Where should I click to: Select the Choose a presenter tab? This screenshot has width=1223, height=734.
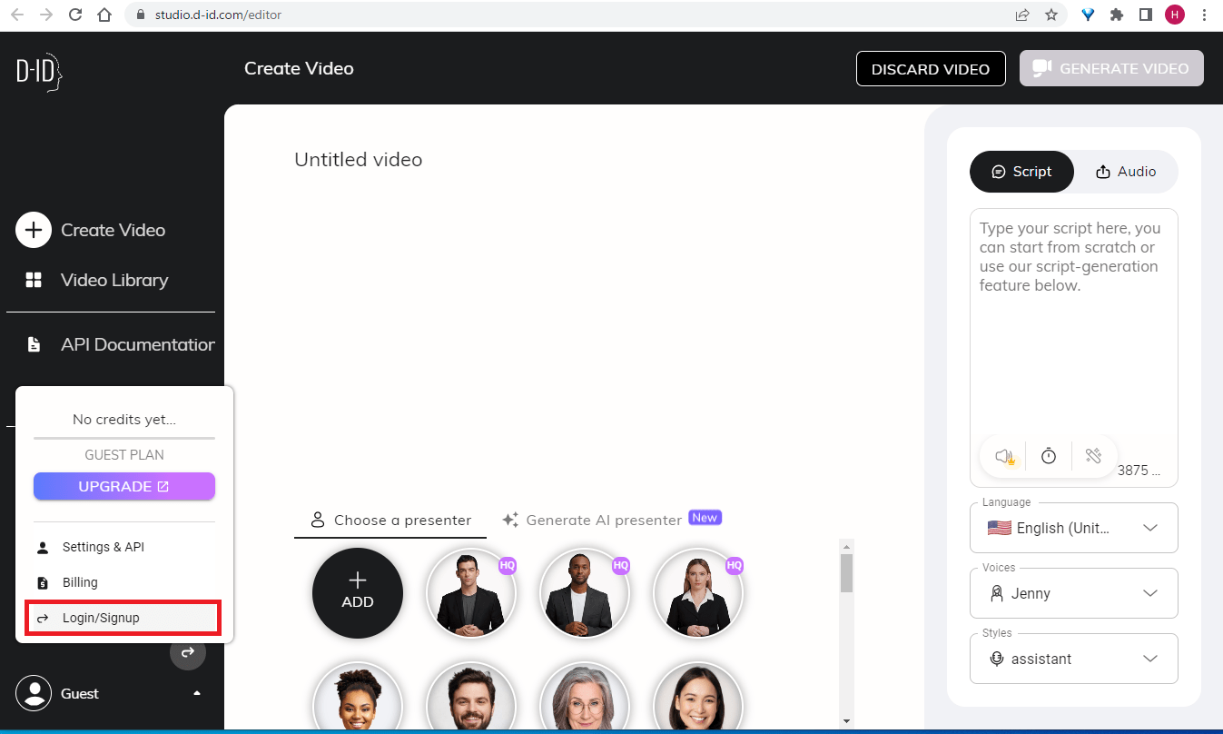[x=391, y=521]
